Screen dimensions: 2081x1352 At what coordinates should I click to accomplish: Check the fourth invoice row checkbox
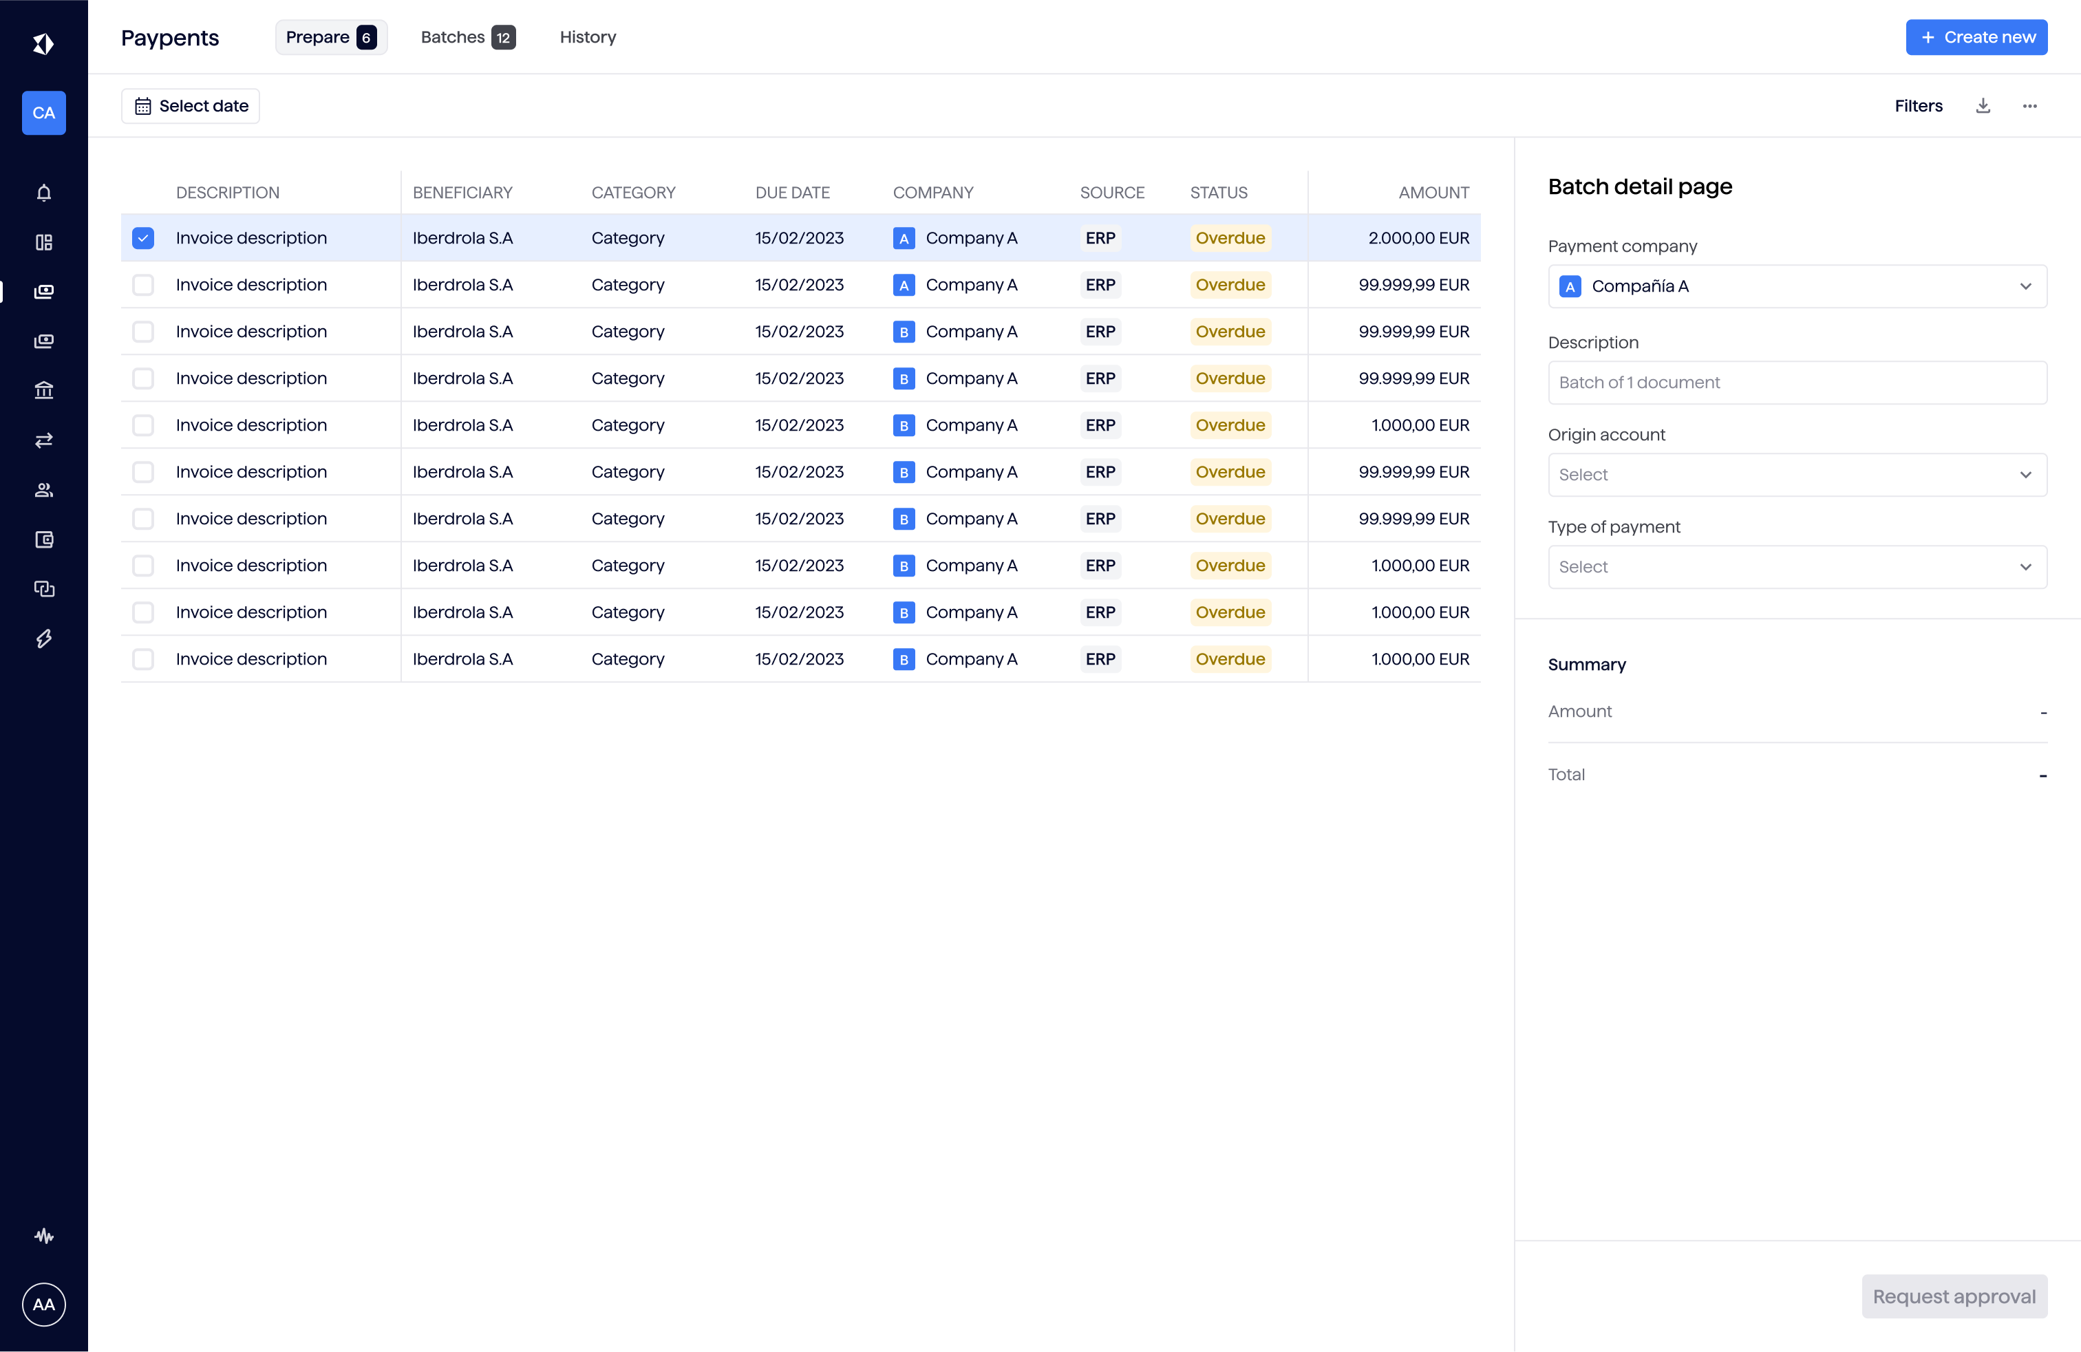tap(143, 378)
